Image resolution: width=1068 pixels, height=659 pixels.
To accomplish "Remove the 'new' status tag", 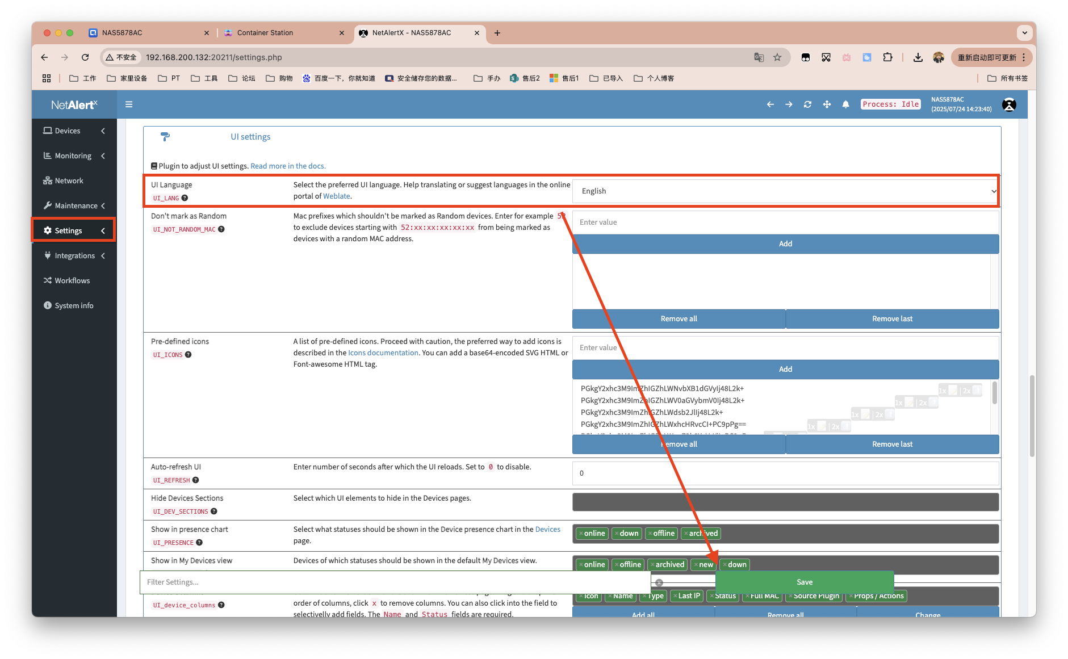I will click(696, 565).
